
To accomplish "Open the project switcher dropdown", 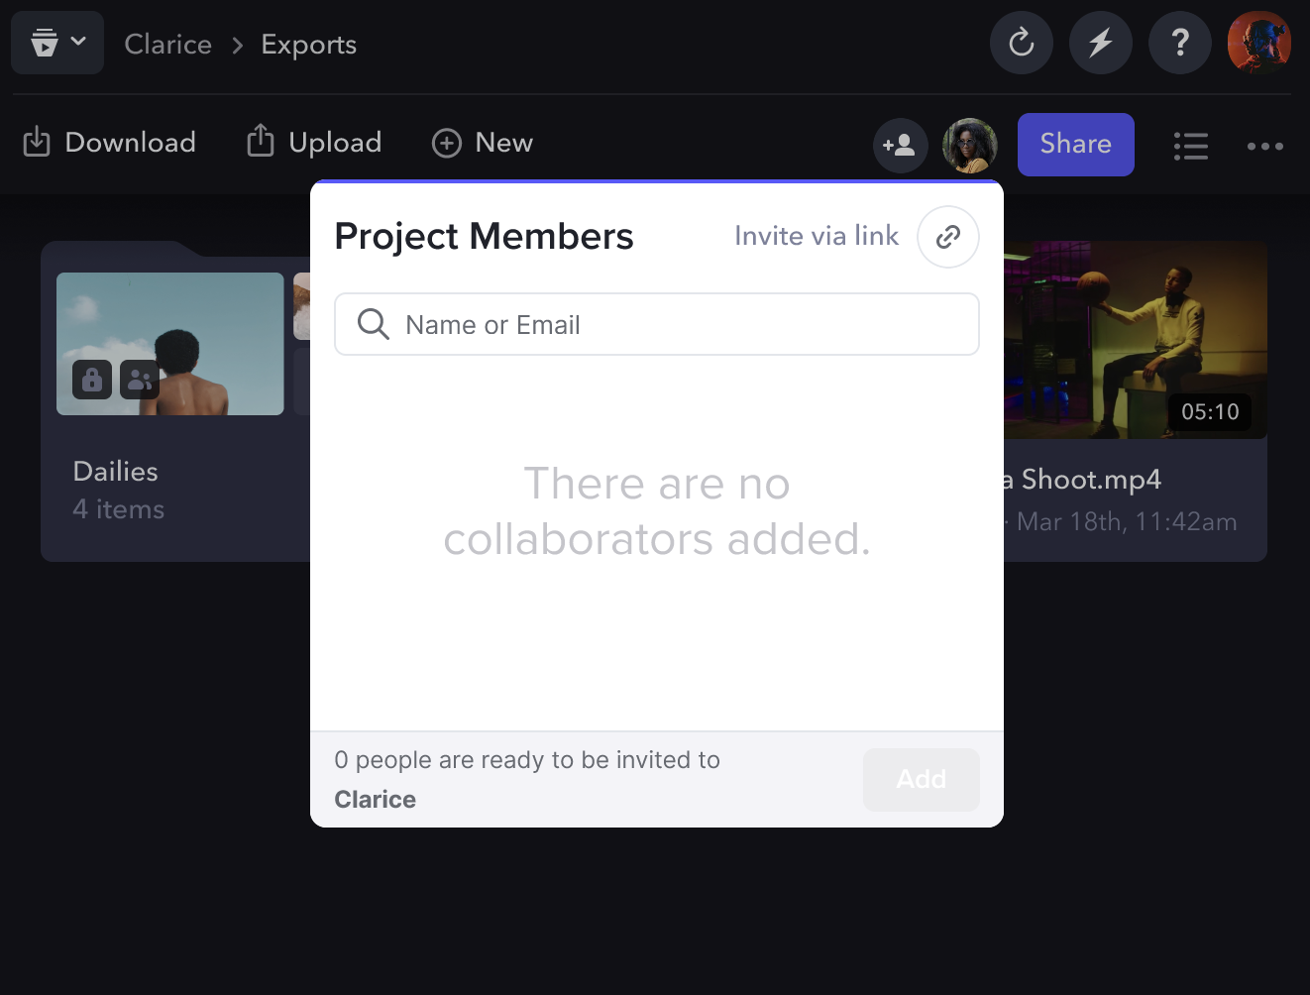I will pyautogui.click(x=57, y=43).
